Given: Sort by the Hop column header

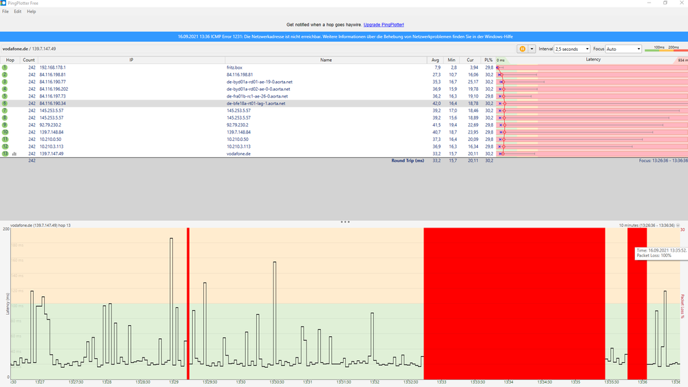Looking at the screenshot, I should pos(10,60).
